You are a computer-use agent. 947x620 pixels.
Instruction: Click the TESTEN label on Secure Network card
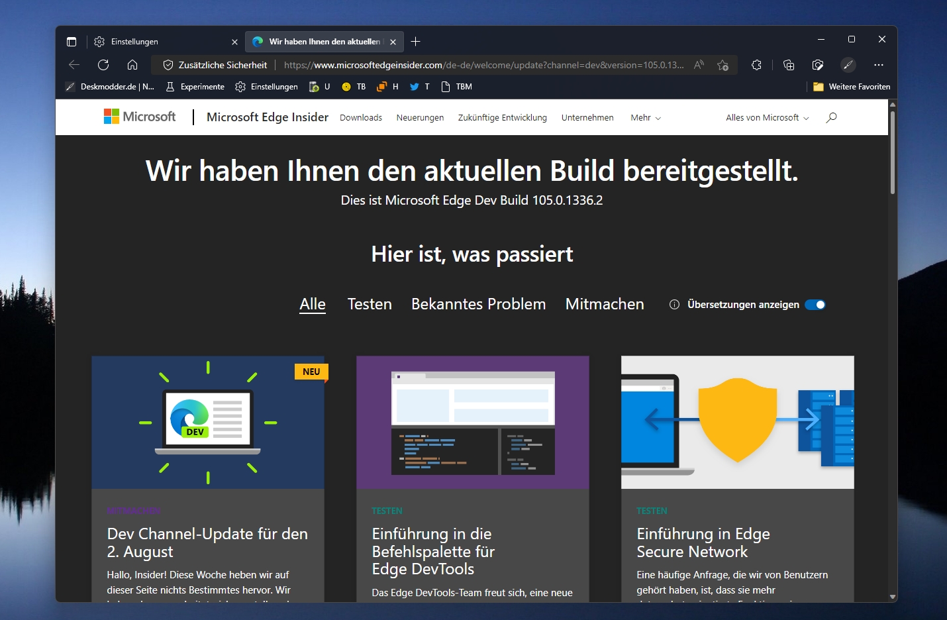click(x=652, y=511)
